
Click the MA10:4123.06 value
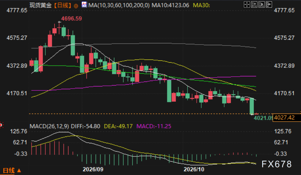click(x=170, y=5)
